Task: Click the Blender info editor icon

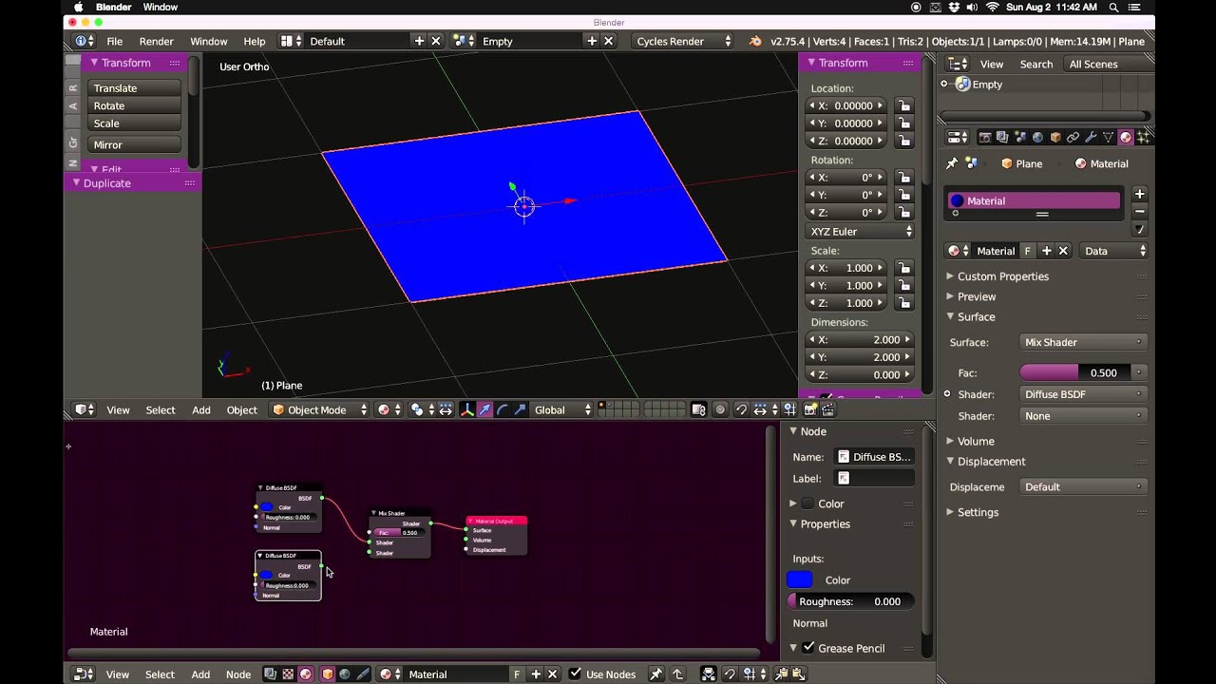Action: (x=84, y=41)
